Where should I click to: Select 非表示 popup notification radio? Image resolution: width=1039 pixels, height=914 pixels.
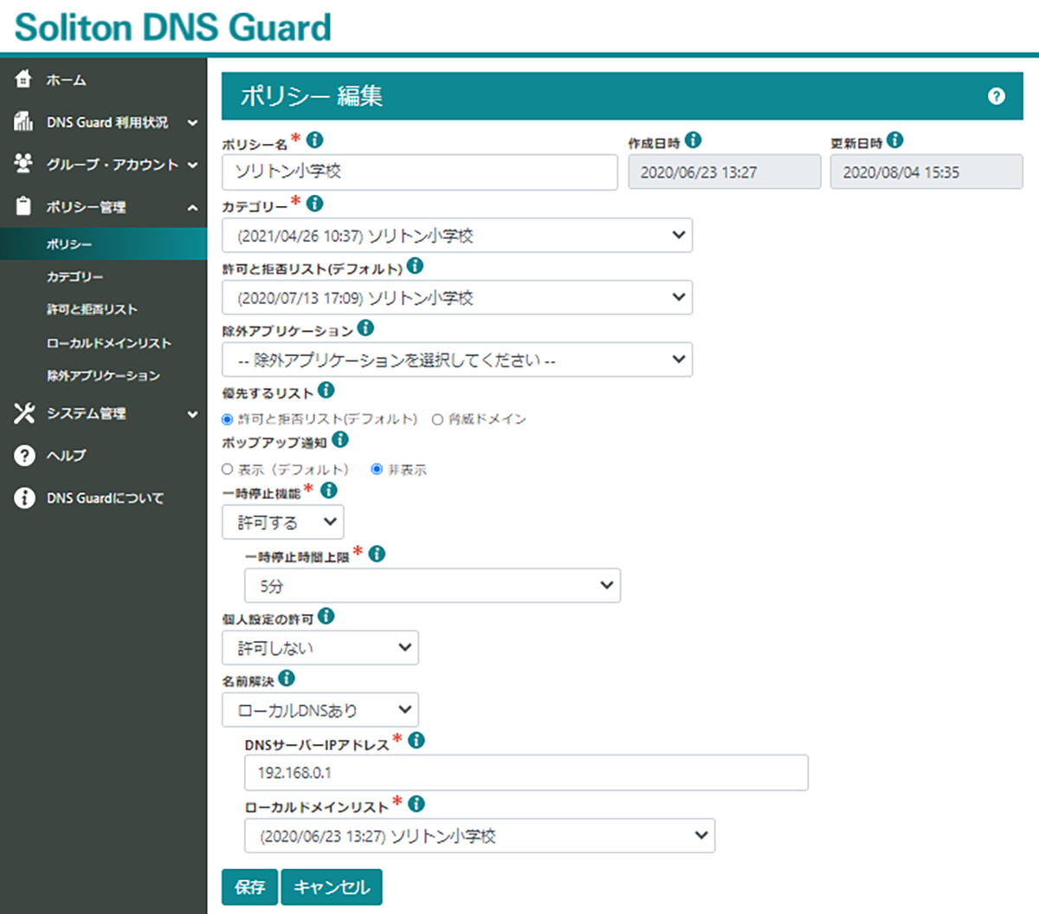point(377,470)
